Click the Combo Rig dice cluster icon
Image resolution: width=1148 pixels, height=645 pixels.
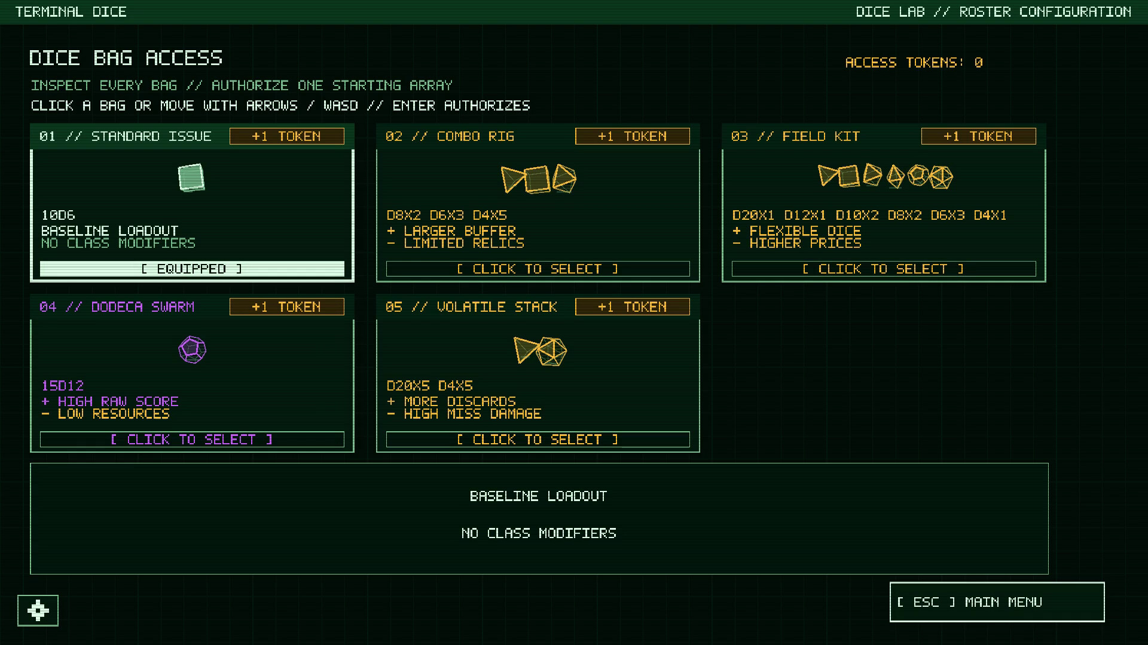pyautogui.click(x=538, y=179)
